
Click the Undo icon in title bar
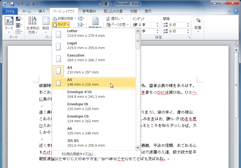[x=19, y=4]
